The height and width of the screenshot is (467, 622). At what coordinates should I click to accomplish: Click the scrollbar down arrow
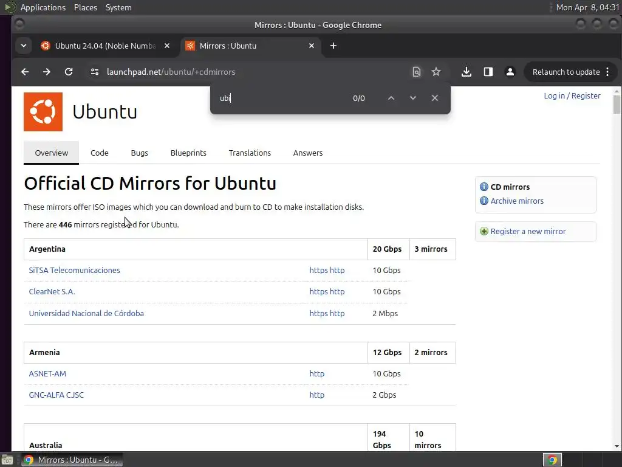[x=617, y=446]
